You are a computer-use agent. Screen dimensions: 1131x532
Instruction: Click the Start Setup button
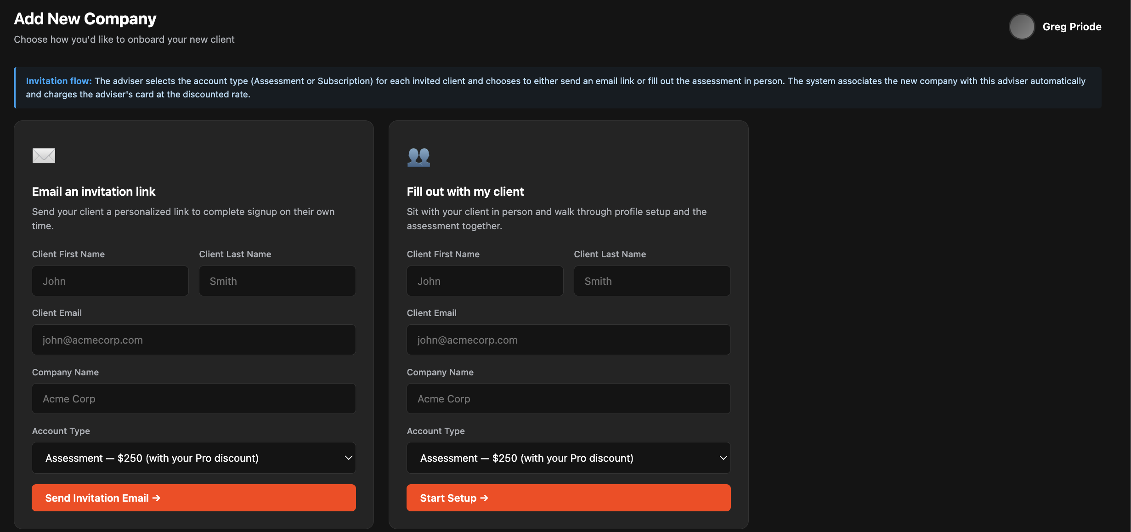pos(569,498)
